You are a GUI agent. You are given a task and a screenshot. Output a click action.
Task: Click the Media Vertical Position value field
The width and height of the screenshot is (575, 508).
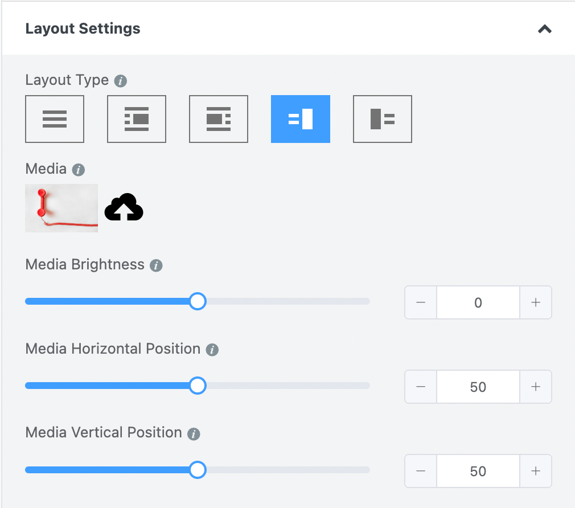coord(478,471)
